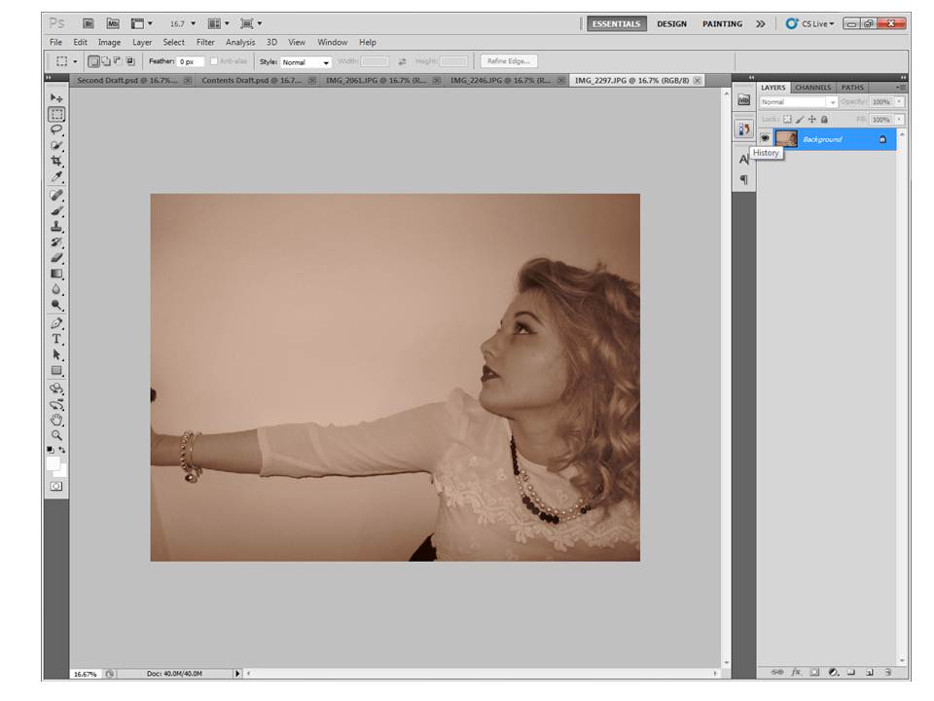The height and width of the screenshot is (701, 934).
Task: Select the Lasso tool
Action: tap(56, 129)
